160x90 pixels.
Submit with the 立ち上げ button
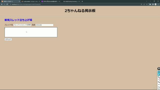[x=8, y=39]
